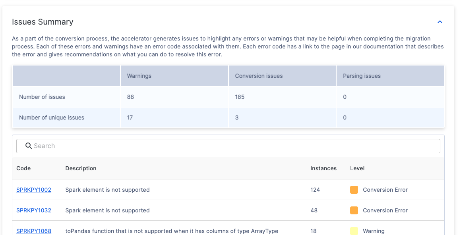Screen dimensions: 459x235
Task: Sort by the Description column header
Action: click(x=81, y=168)
